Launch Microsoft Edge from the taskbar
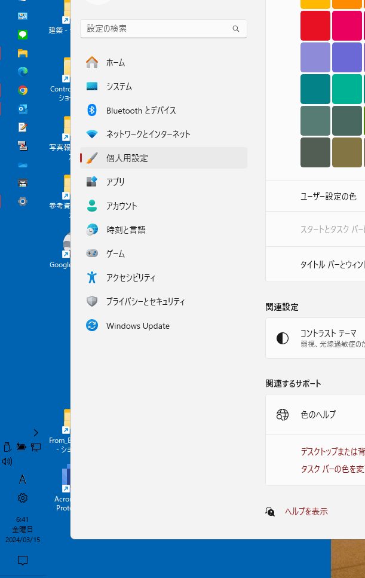 click(23, 72)
